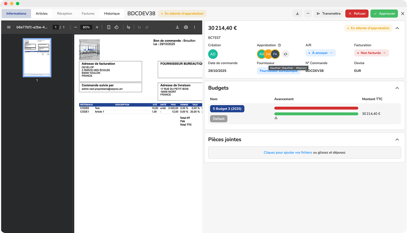
Task: Open the Historique tab
Action: click(x=112, y=13)
